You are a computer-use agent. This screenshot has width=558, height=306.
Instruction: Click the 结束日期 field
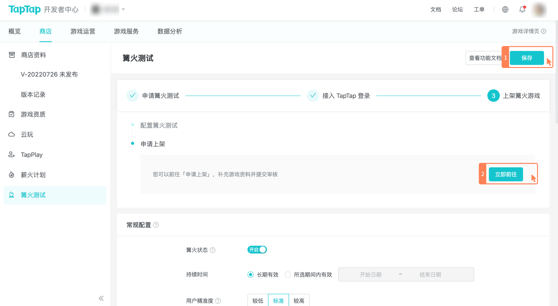pos(430,275)
